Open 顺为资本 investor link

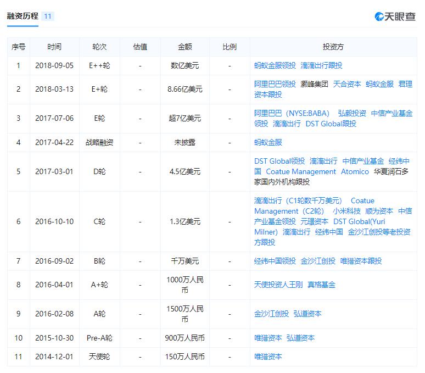click(379, 211)
